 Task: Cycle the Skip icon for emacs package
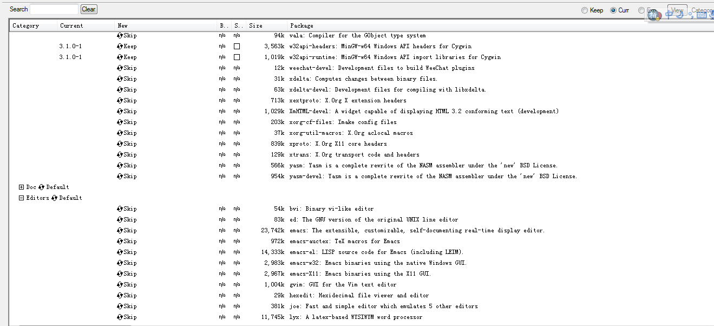point(120,231)
